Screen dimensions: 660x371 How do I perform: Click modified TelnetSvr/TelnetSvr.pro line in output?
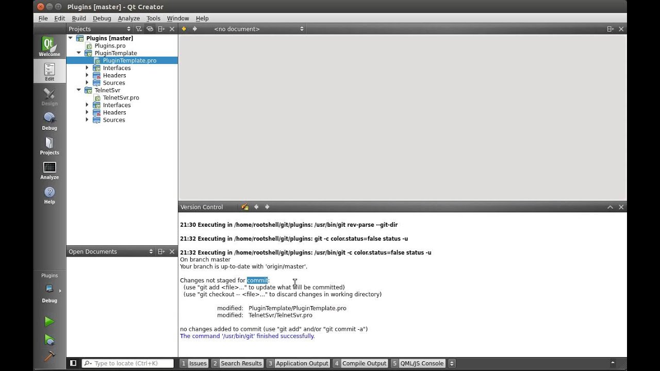click(265, 315)
